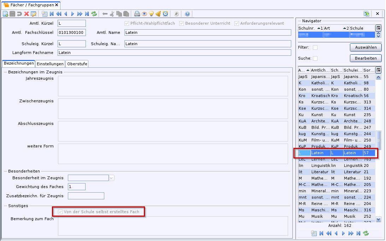Open edit mode with the pencil form icon
386x241 pixels.
pos(34,14)
